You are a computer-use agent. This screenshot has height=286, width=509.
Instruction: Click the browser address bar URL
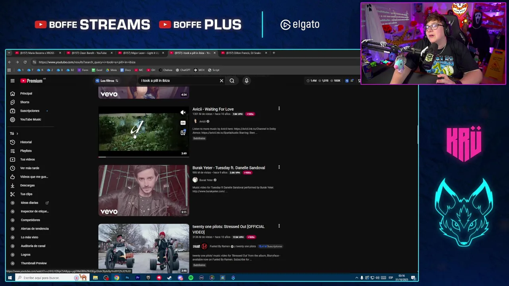[87, 62]
